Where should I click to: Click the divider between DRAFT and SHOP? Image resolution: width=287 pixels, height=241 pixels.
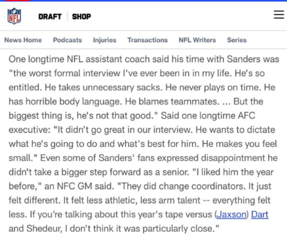click(67, 16)
